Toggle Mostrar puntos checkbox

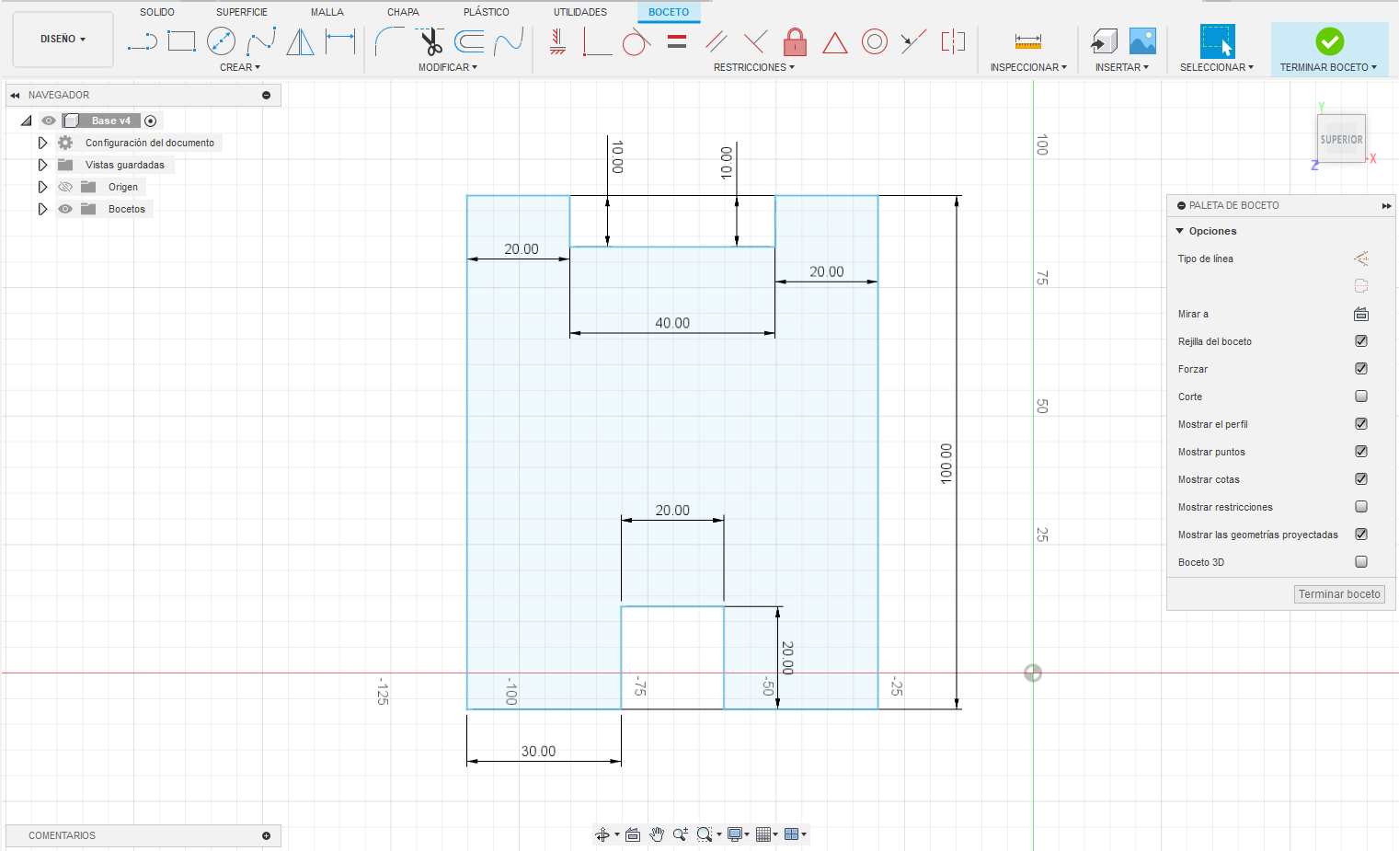[1361, 452]
